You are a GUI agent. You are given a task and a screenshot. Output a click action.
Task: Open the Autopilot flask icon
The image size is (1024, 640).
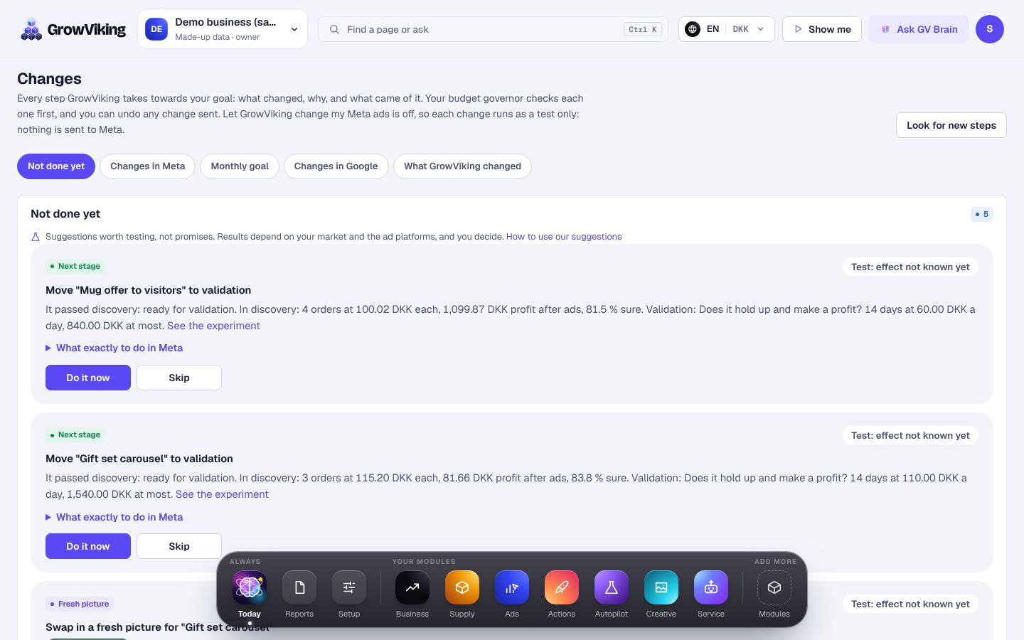612,587
